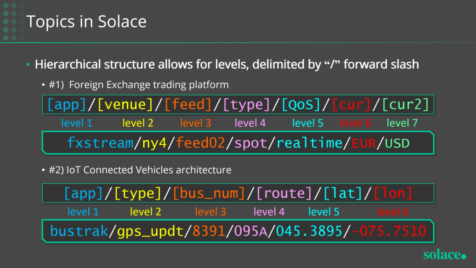Select '[venue]' in the first topic template
Image resolution: width=476 pixels, height=268 pixels.
point(125,105)
